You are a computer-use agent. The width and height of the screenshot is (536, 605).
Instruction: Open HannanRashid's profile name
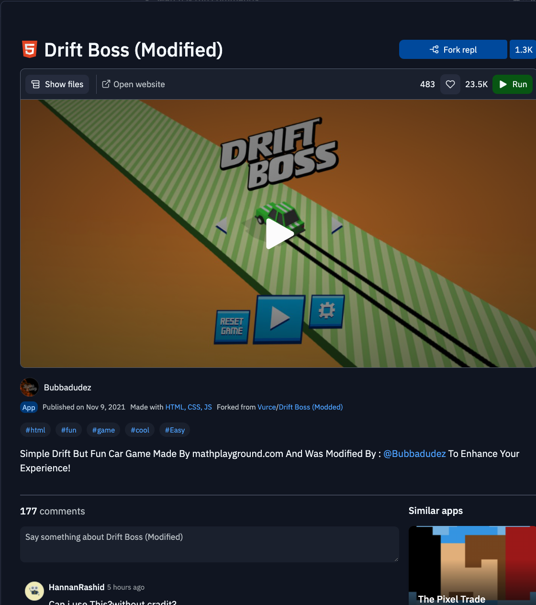77,587
